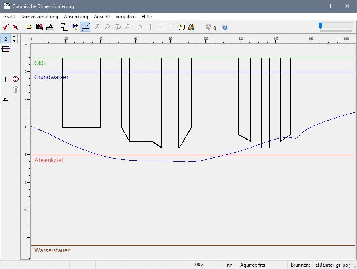Screen dimensions: 357x269
Task: Decrease the value with the down spinner arrow
Action: 15,41
